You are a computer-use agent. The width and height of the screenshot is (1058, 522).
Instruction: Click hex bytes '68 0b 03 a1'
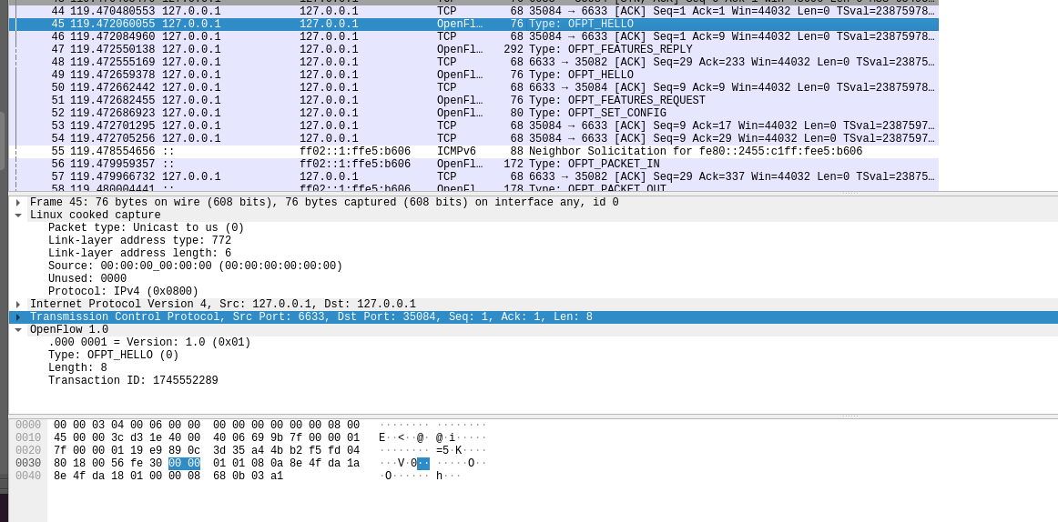[248, 477]
